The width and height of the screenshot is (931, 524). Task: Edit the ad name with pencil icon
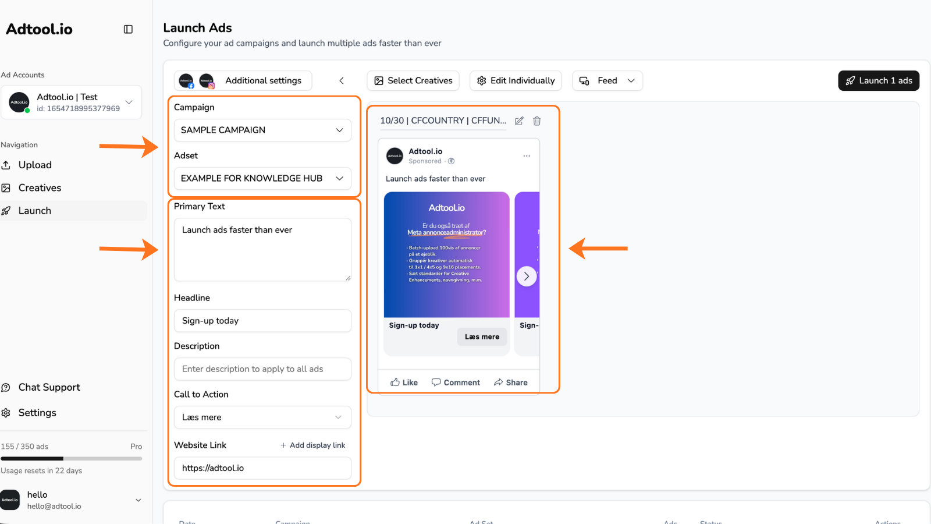tap(519, 121)
